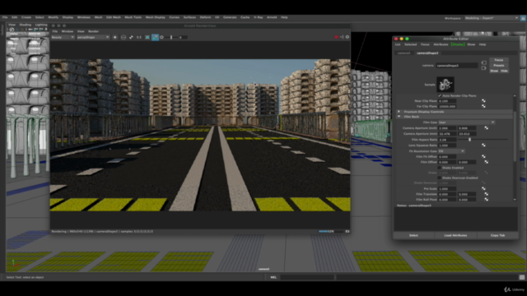The width and height of the screenshot is (527, 296).
Task: Open the Shading menu in viewport panel
Action: click(x=25, y=25)
